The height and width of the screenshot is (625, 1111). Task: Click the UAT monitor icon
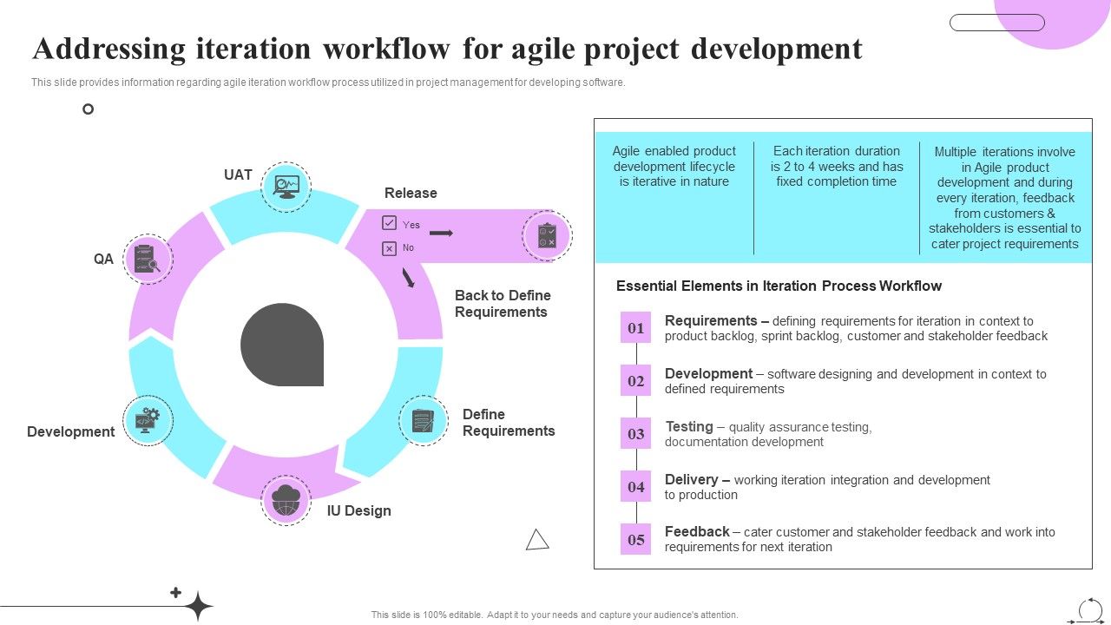(286, 187)
